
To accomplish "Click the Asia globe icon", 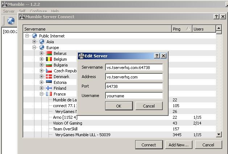I will pos(42,41).
